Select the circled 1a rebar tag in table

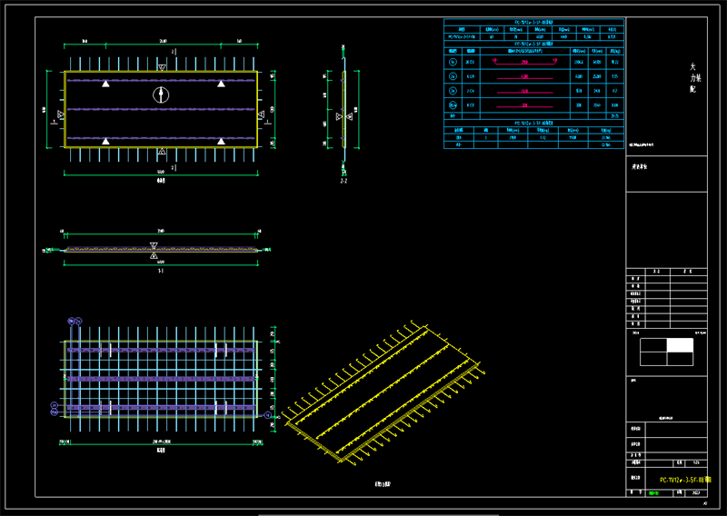(453, 62)
